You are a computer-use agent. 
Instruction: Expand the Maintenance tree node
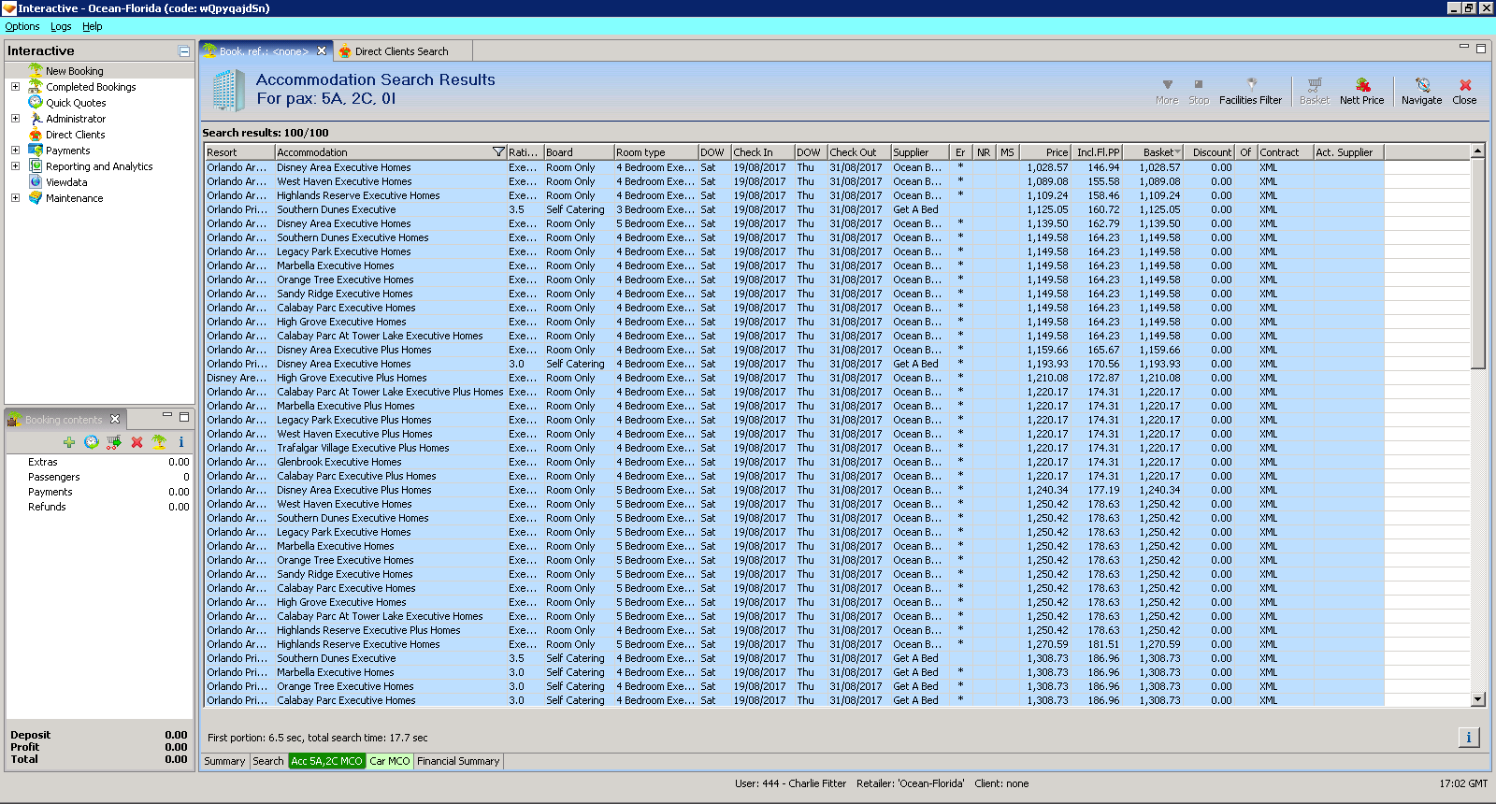click(x=15, y=197)
